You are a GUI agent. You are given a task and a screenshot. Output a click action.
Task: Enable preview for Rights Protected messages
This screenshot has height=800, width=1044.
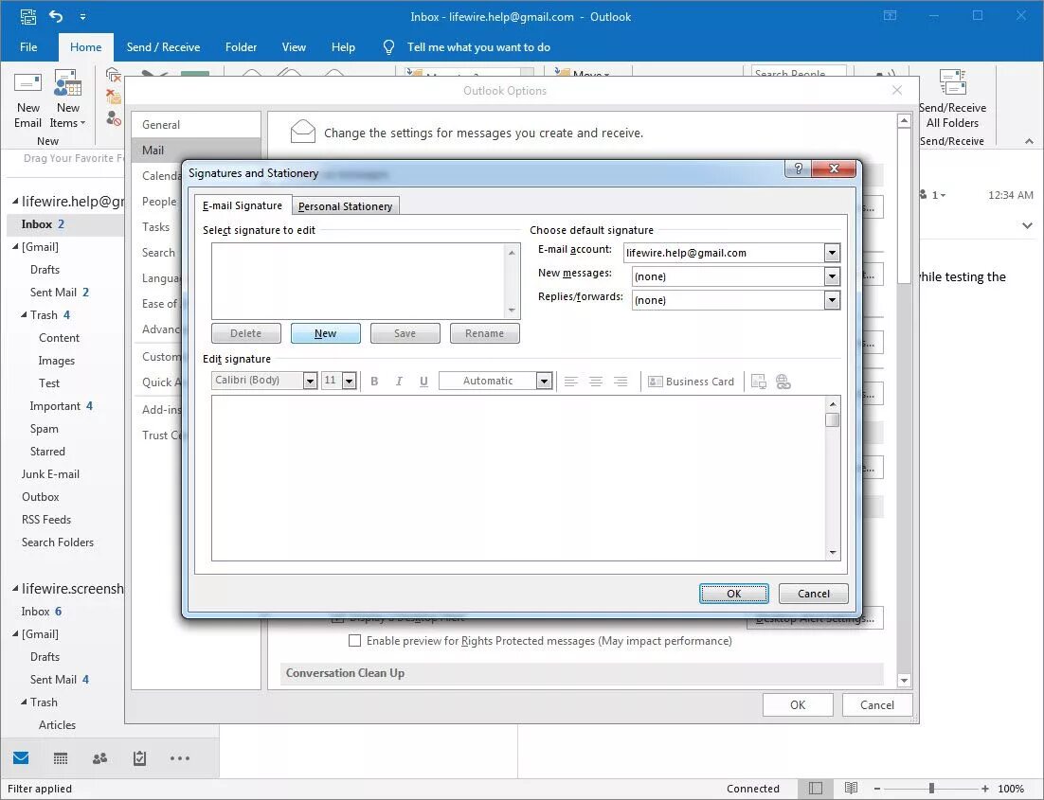[x=355, y=641]
